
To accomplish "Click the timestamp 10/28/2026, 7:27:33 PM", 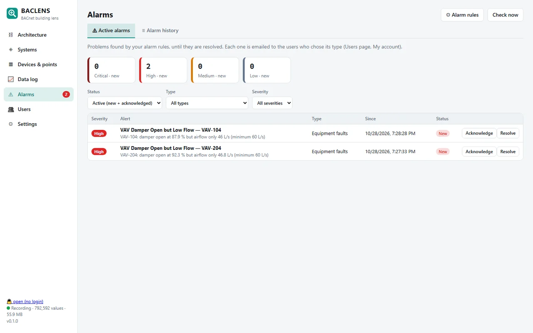I will coord(390,152).
